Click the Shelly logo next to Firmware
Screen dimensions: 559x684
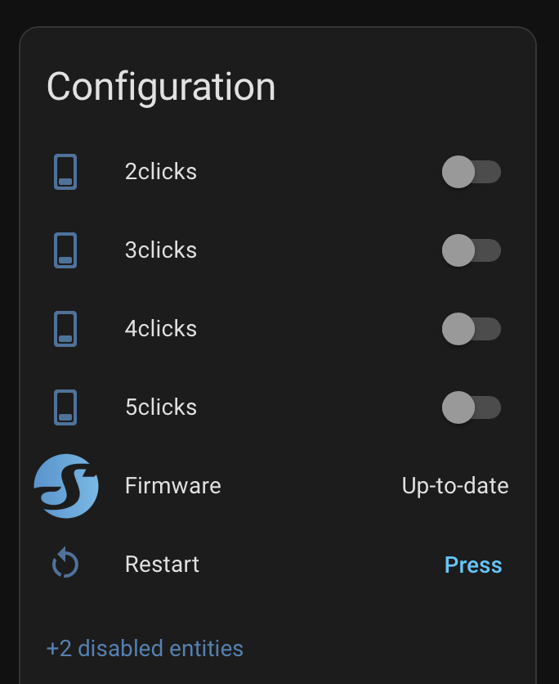click(x=66, y=486)
